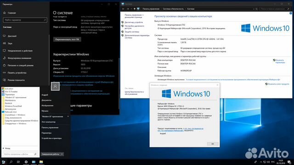Open address bar history dropdown in System window
This screenshot has height=165, width=294.
(254, 9)
